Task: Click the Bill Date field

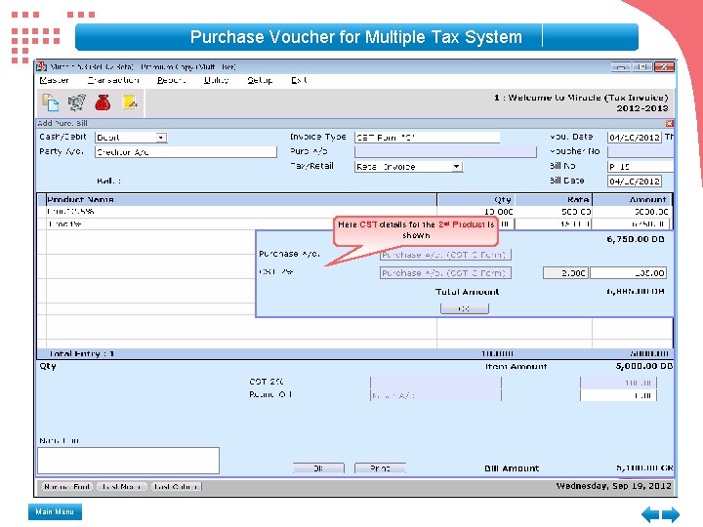Action: [x=635, y=182]
